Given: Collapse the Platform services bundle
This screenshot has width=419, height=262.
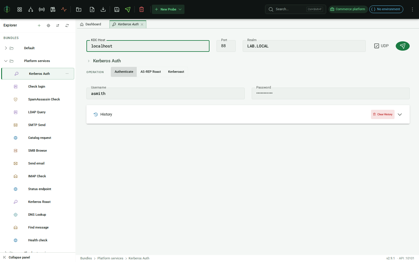Looking at the screenshot, I should point(6,61).
